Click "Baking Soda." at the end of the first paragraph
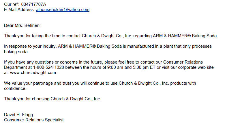Image resolution: width=227 pixels, height=126 pixels. [x=205, y=36]
